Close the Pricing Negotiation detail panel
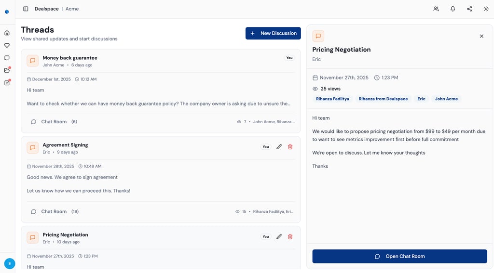This screenshot has width=494, height=273. (x=481, y=36)
